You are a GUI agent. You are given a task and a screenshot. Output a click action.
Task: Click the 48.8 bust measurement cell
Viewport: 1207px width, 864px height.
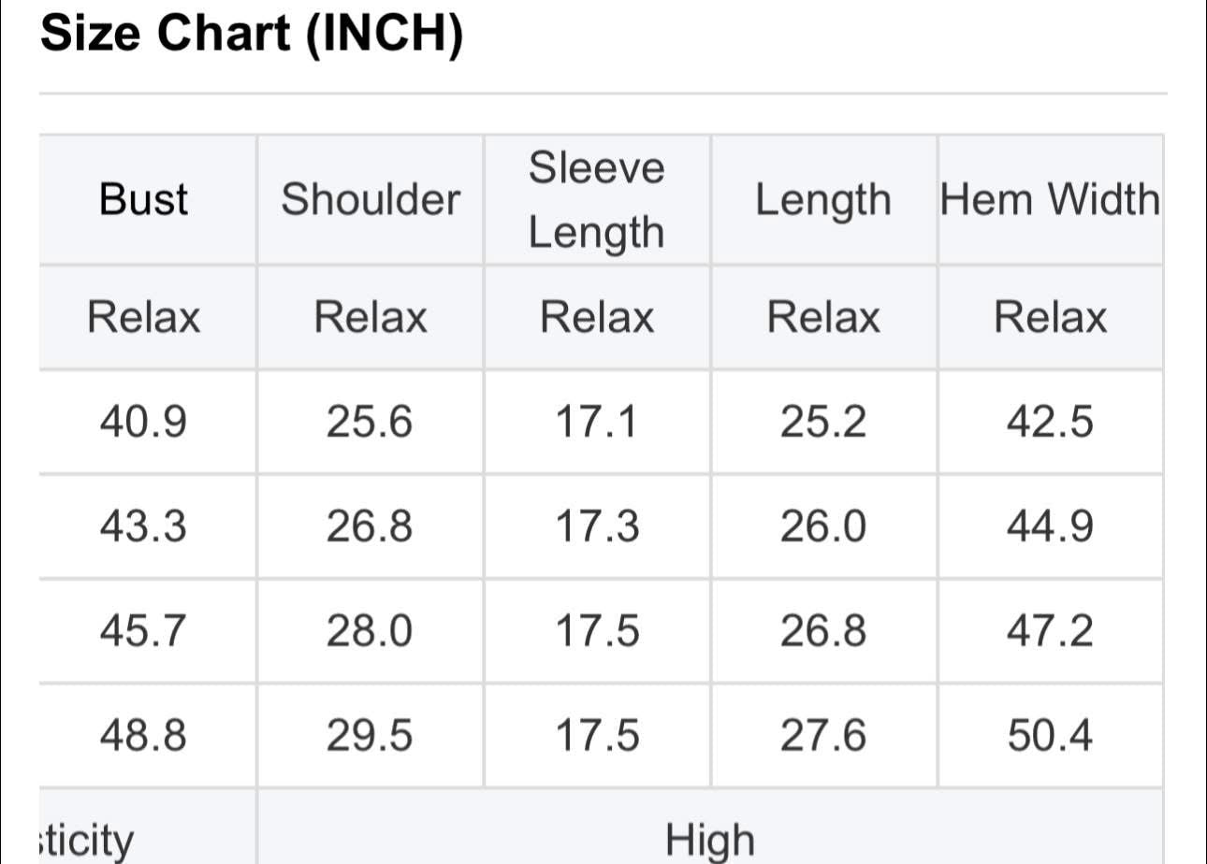click(144, 736)
